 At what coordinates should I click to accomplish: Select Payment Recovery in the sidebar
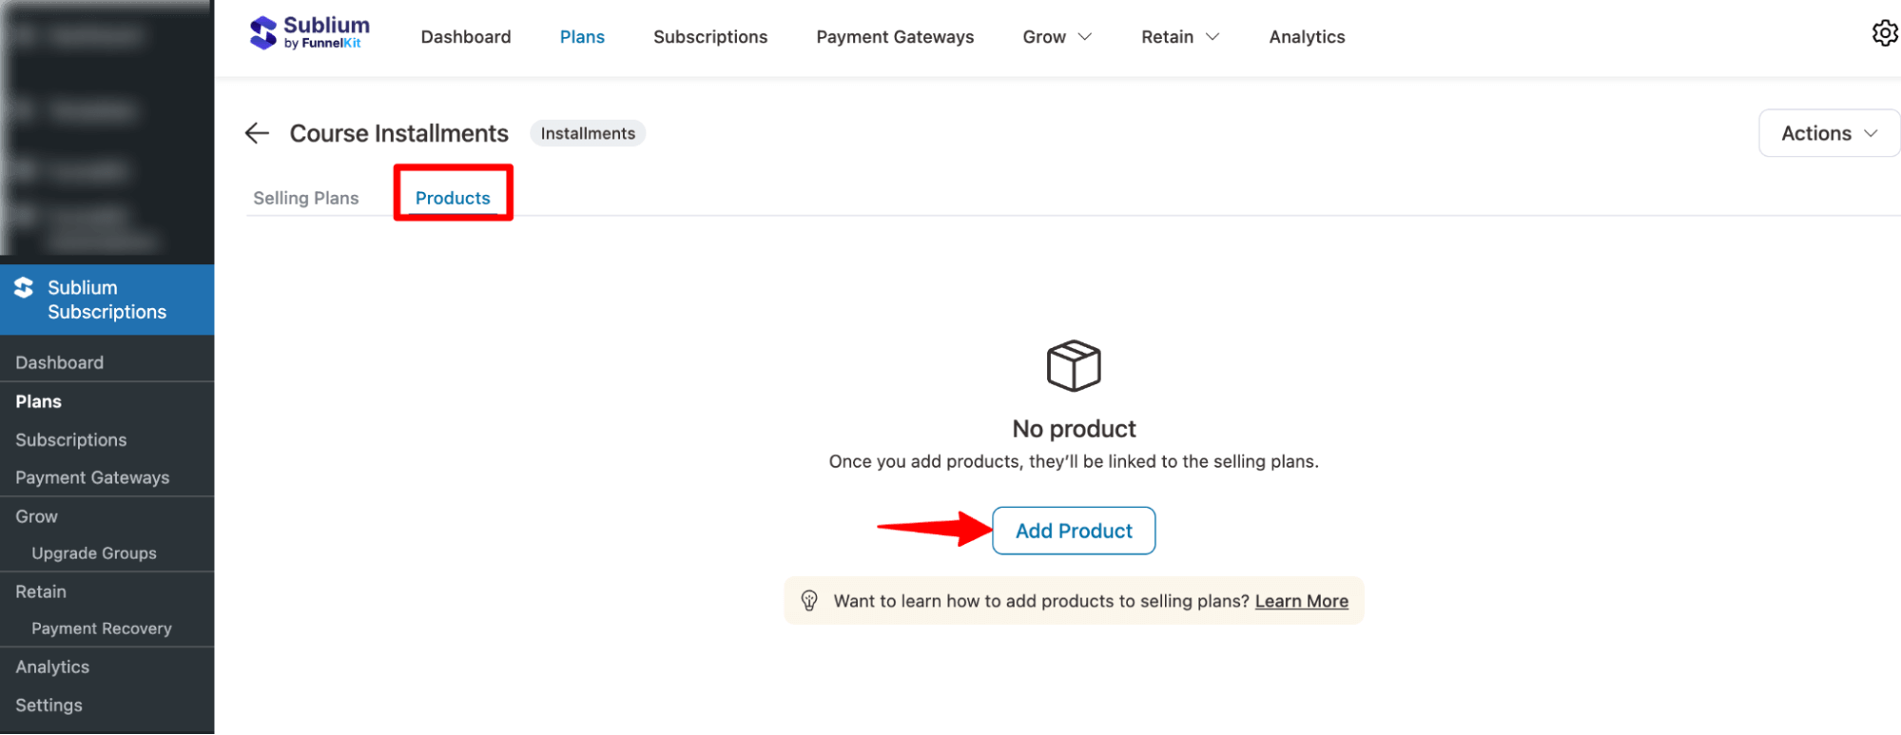(101, 628)
